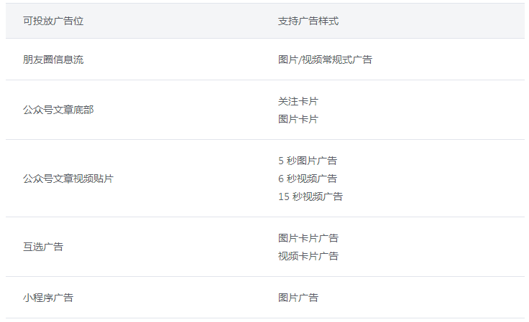Select the 互选广告 ad placement

click(43, 247)
